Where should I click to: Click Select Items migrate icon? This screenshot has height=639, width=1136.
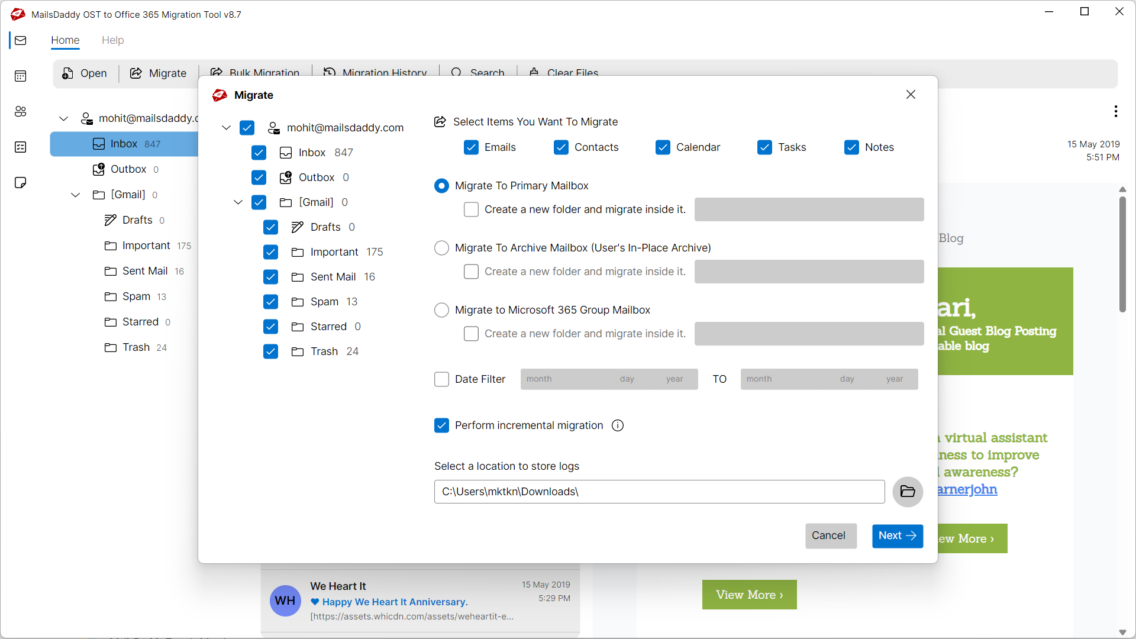440,122
